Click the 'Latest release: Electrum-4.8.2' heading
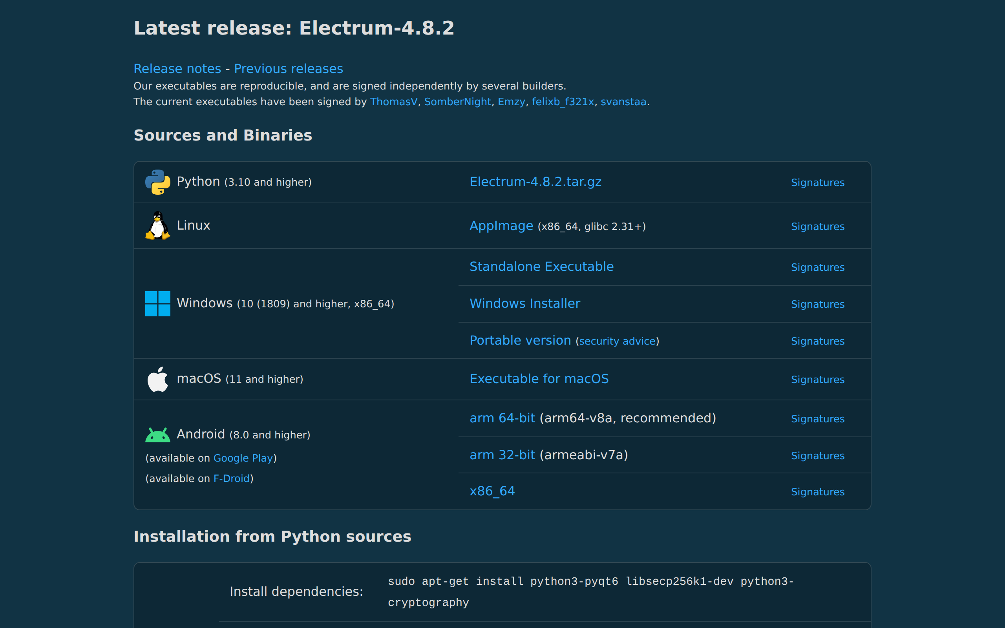Image resolution: width=1005 pixels, height=628 pixels. 294,28
